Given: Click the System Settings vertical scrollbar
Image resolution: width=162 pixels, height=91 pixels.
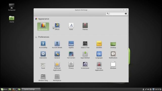Looking at the screenshot, I should (128, 34).
